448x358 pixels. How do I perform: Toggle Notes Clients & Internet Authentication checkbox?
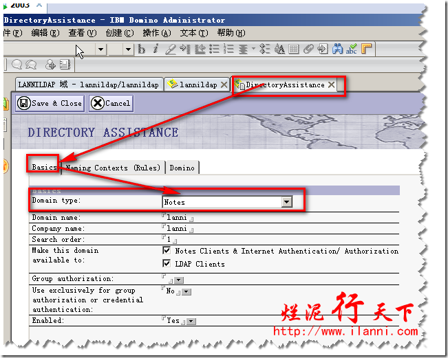[167, 251]
